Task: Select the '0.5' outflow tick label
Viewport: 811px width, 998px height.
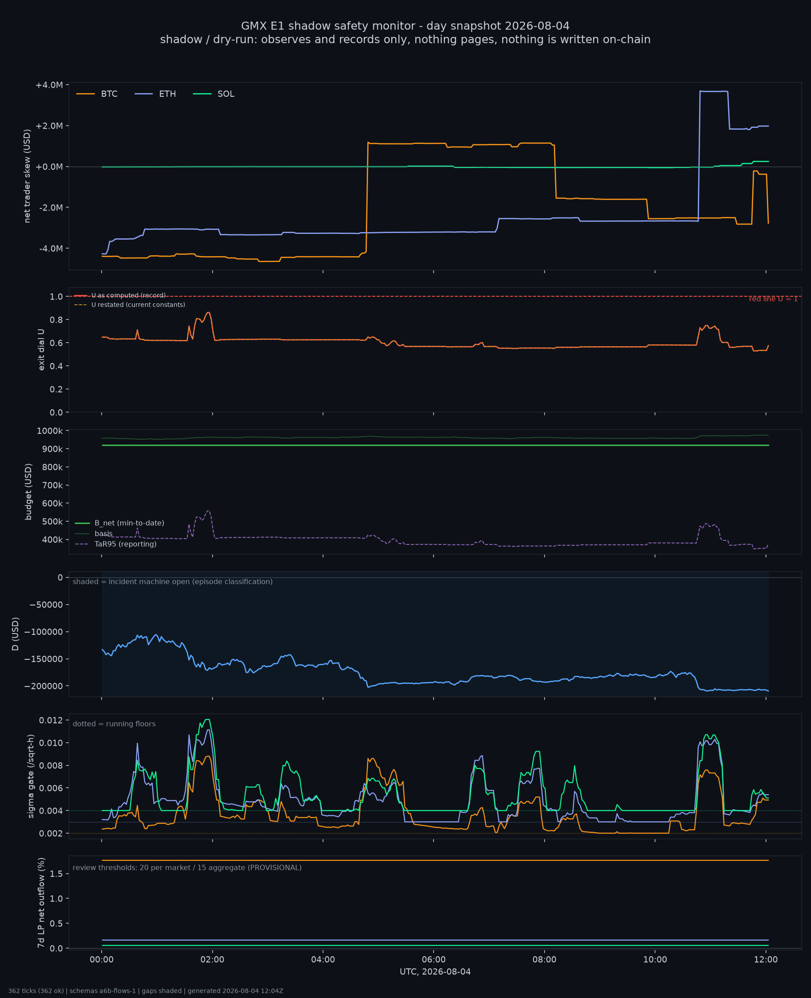Action: point(57,924)
